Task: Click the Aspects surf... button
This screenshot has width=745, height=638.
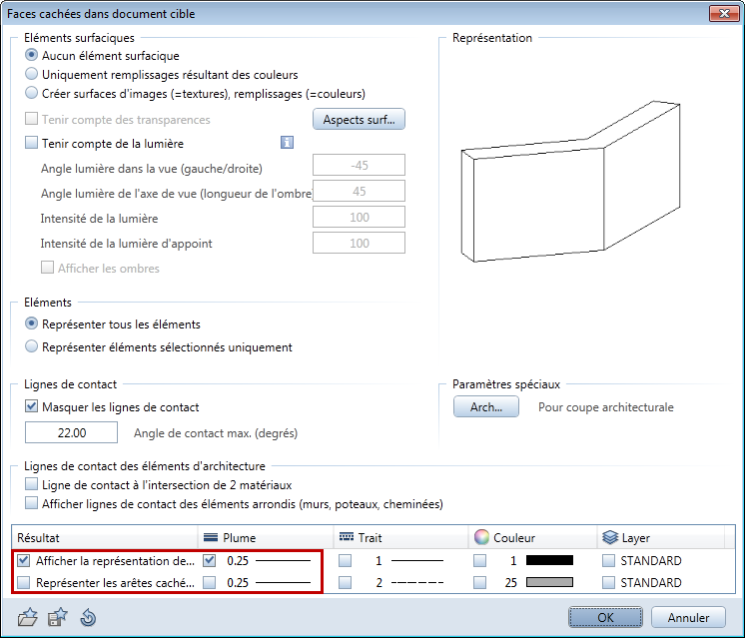Action: (x=359, y=119)
